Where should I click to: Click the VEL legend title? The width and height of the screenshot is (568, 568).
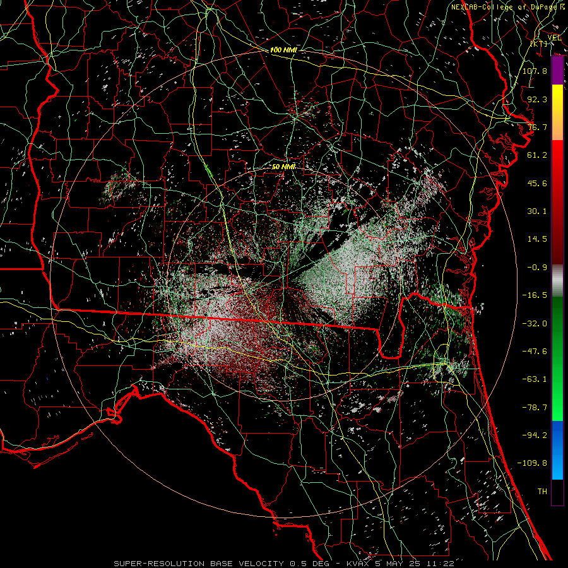(554, 38)
